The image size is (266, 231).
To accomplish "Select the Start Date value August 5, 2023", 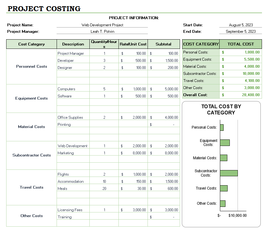I will (x=241, y=25).
